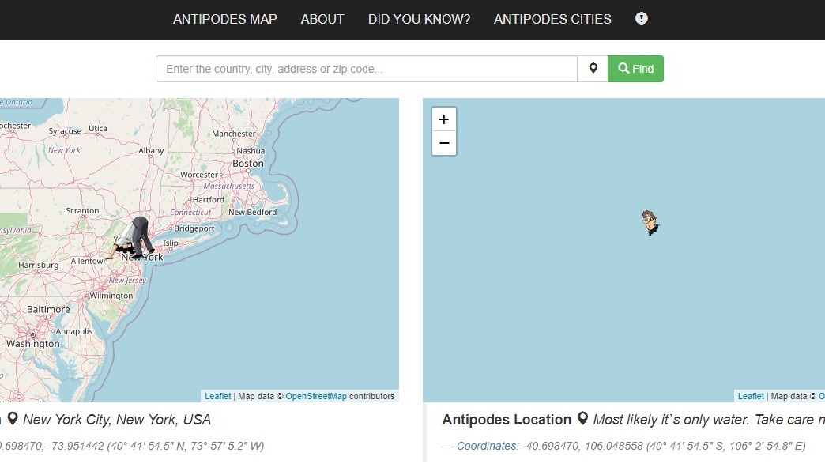Zoom out on the antipodes map
825x464 pixels.
pyautogui.click(x=443, y=143)
